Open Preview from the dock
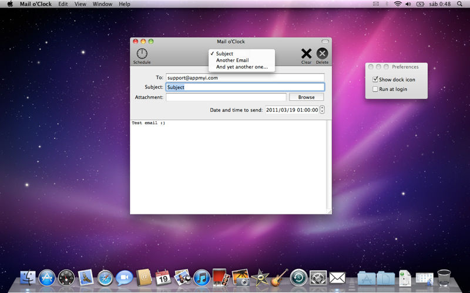The height and width of the screenshot is (293, 470). (x=183, y=277)
